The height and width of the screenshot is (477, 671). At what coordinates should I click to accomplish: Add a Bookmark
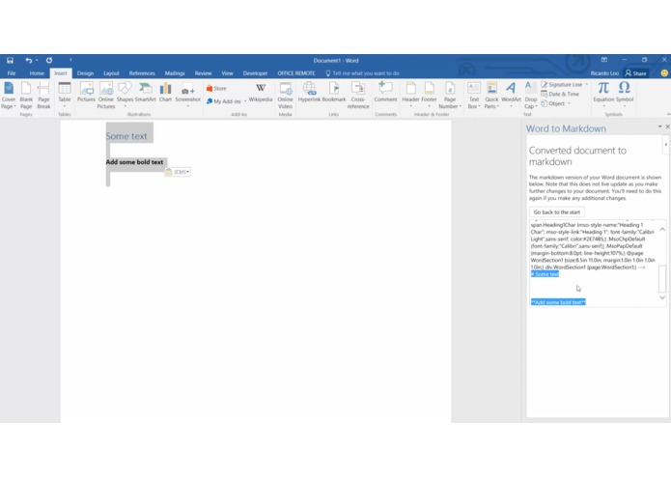coord(334,92)
